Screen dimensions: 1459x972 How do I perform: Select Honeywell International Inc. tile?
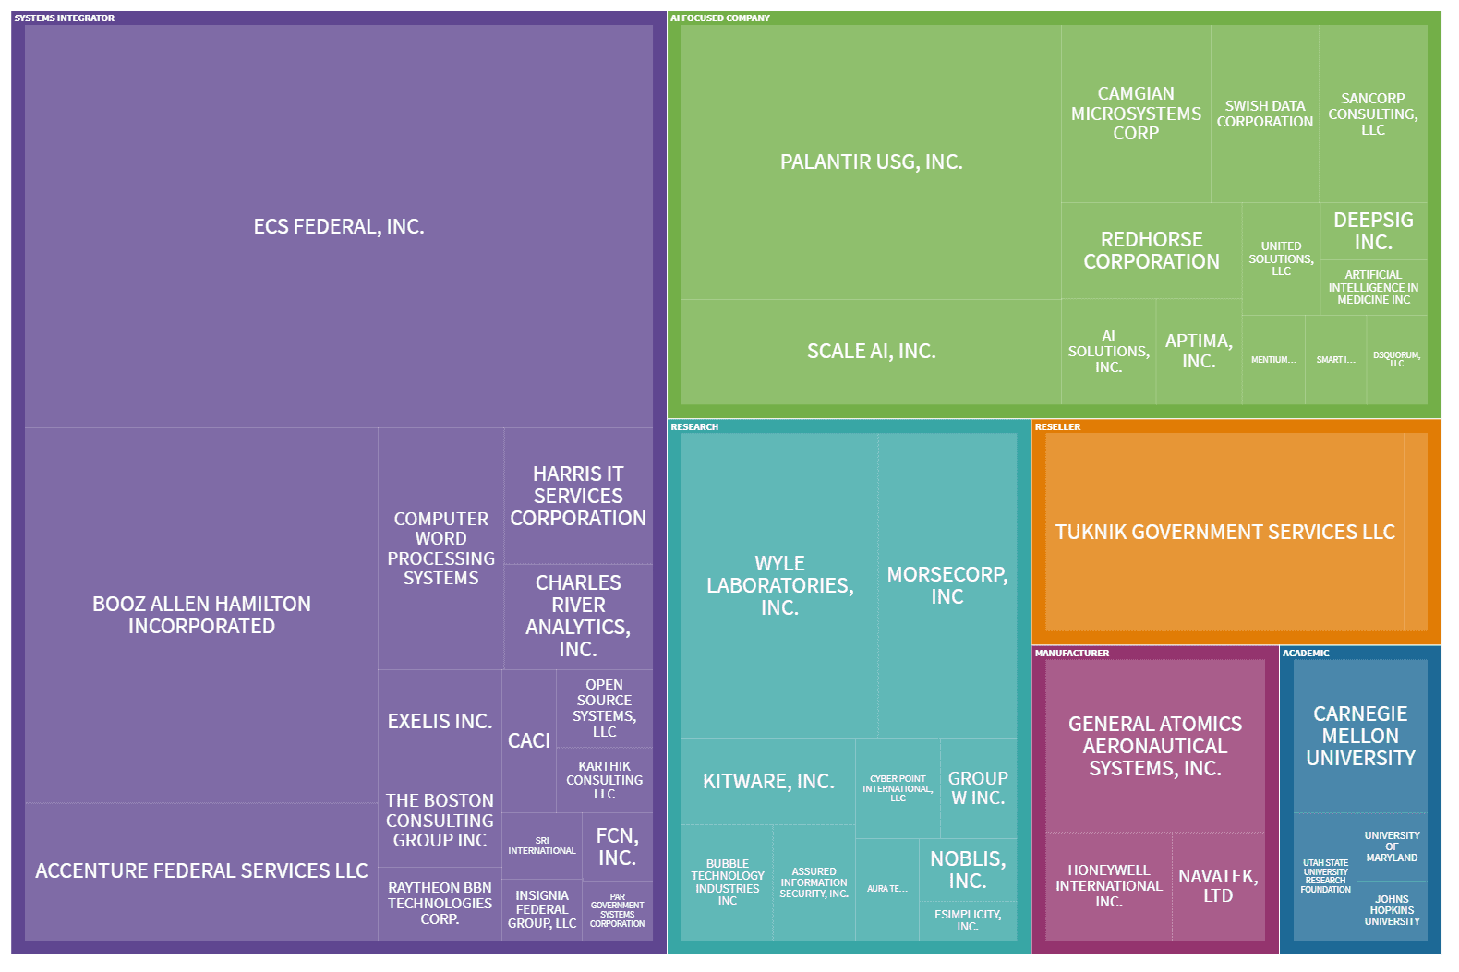click(1108, 886)
